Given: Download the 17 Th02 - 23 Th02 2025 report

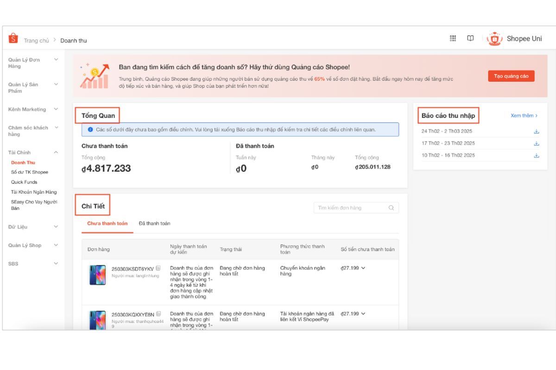Looking at the screenshot, I should [537, 143].
